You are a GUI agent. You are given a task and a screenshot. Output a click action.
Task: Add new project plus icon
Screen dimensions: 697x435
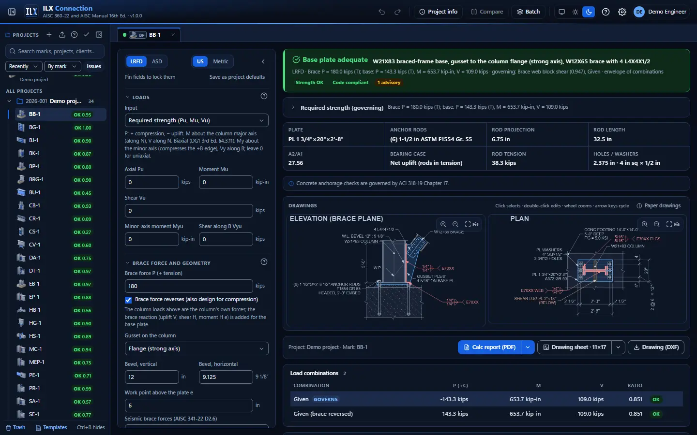tap(49, 35)
